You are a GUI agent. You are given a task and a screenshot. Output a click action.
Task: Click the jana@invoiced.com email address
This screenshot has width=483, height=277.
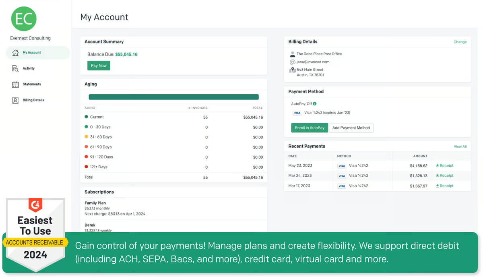pos(313,62)
